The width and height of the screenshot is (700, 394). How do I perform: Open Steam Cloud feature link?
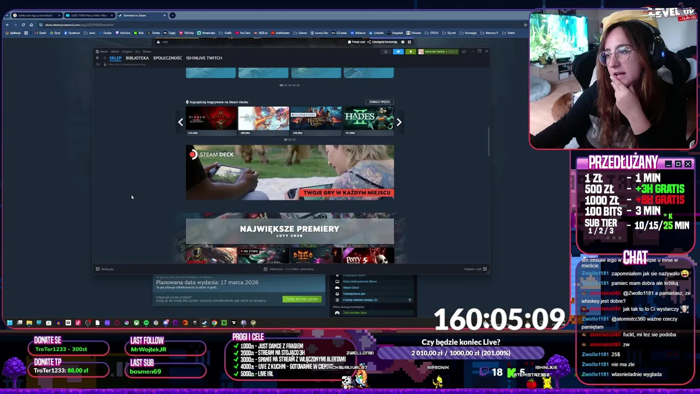pos(351,287)
